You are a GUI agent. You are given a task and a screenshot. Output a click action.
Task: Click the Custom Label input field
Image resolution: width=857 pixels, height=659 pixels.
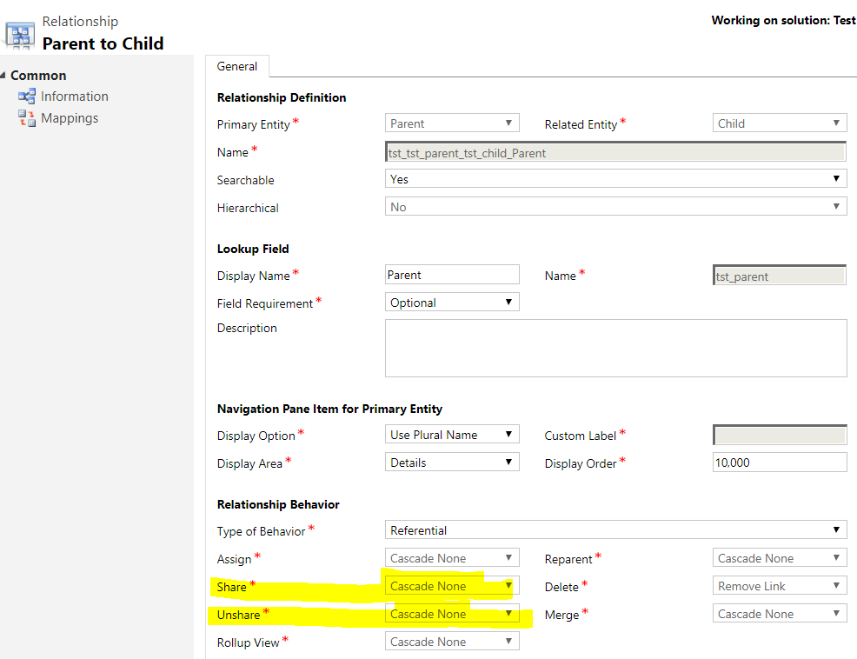[x=780, y=436]
